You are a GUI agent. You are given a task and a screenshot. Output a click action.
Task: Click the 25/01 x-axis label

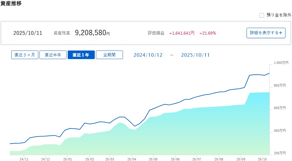[x=67, y=158]
